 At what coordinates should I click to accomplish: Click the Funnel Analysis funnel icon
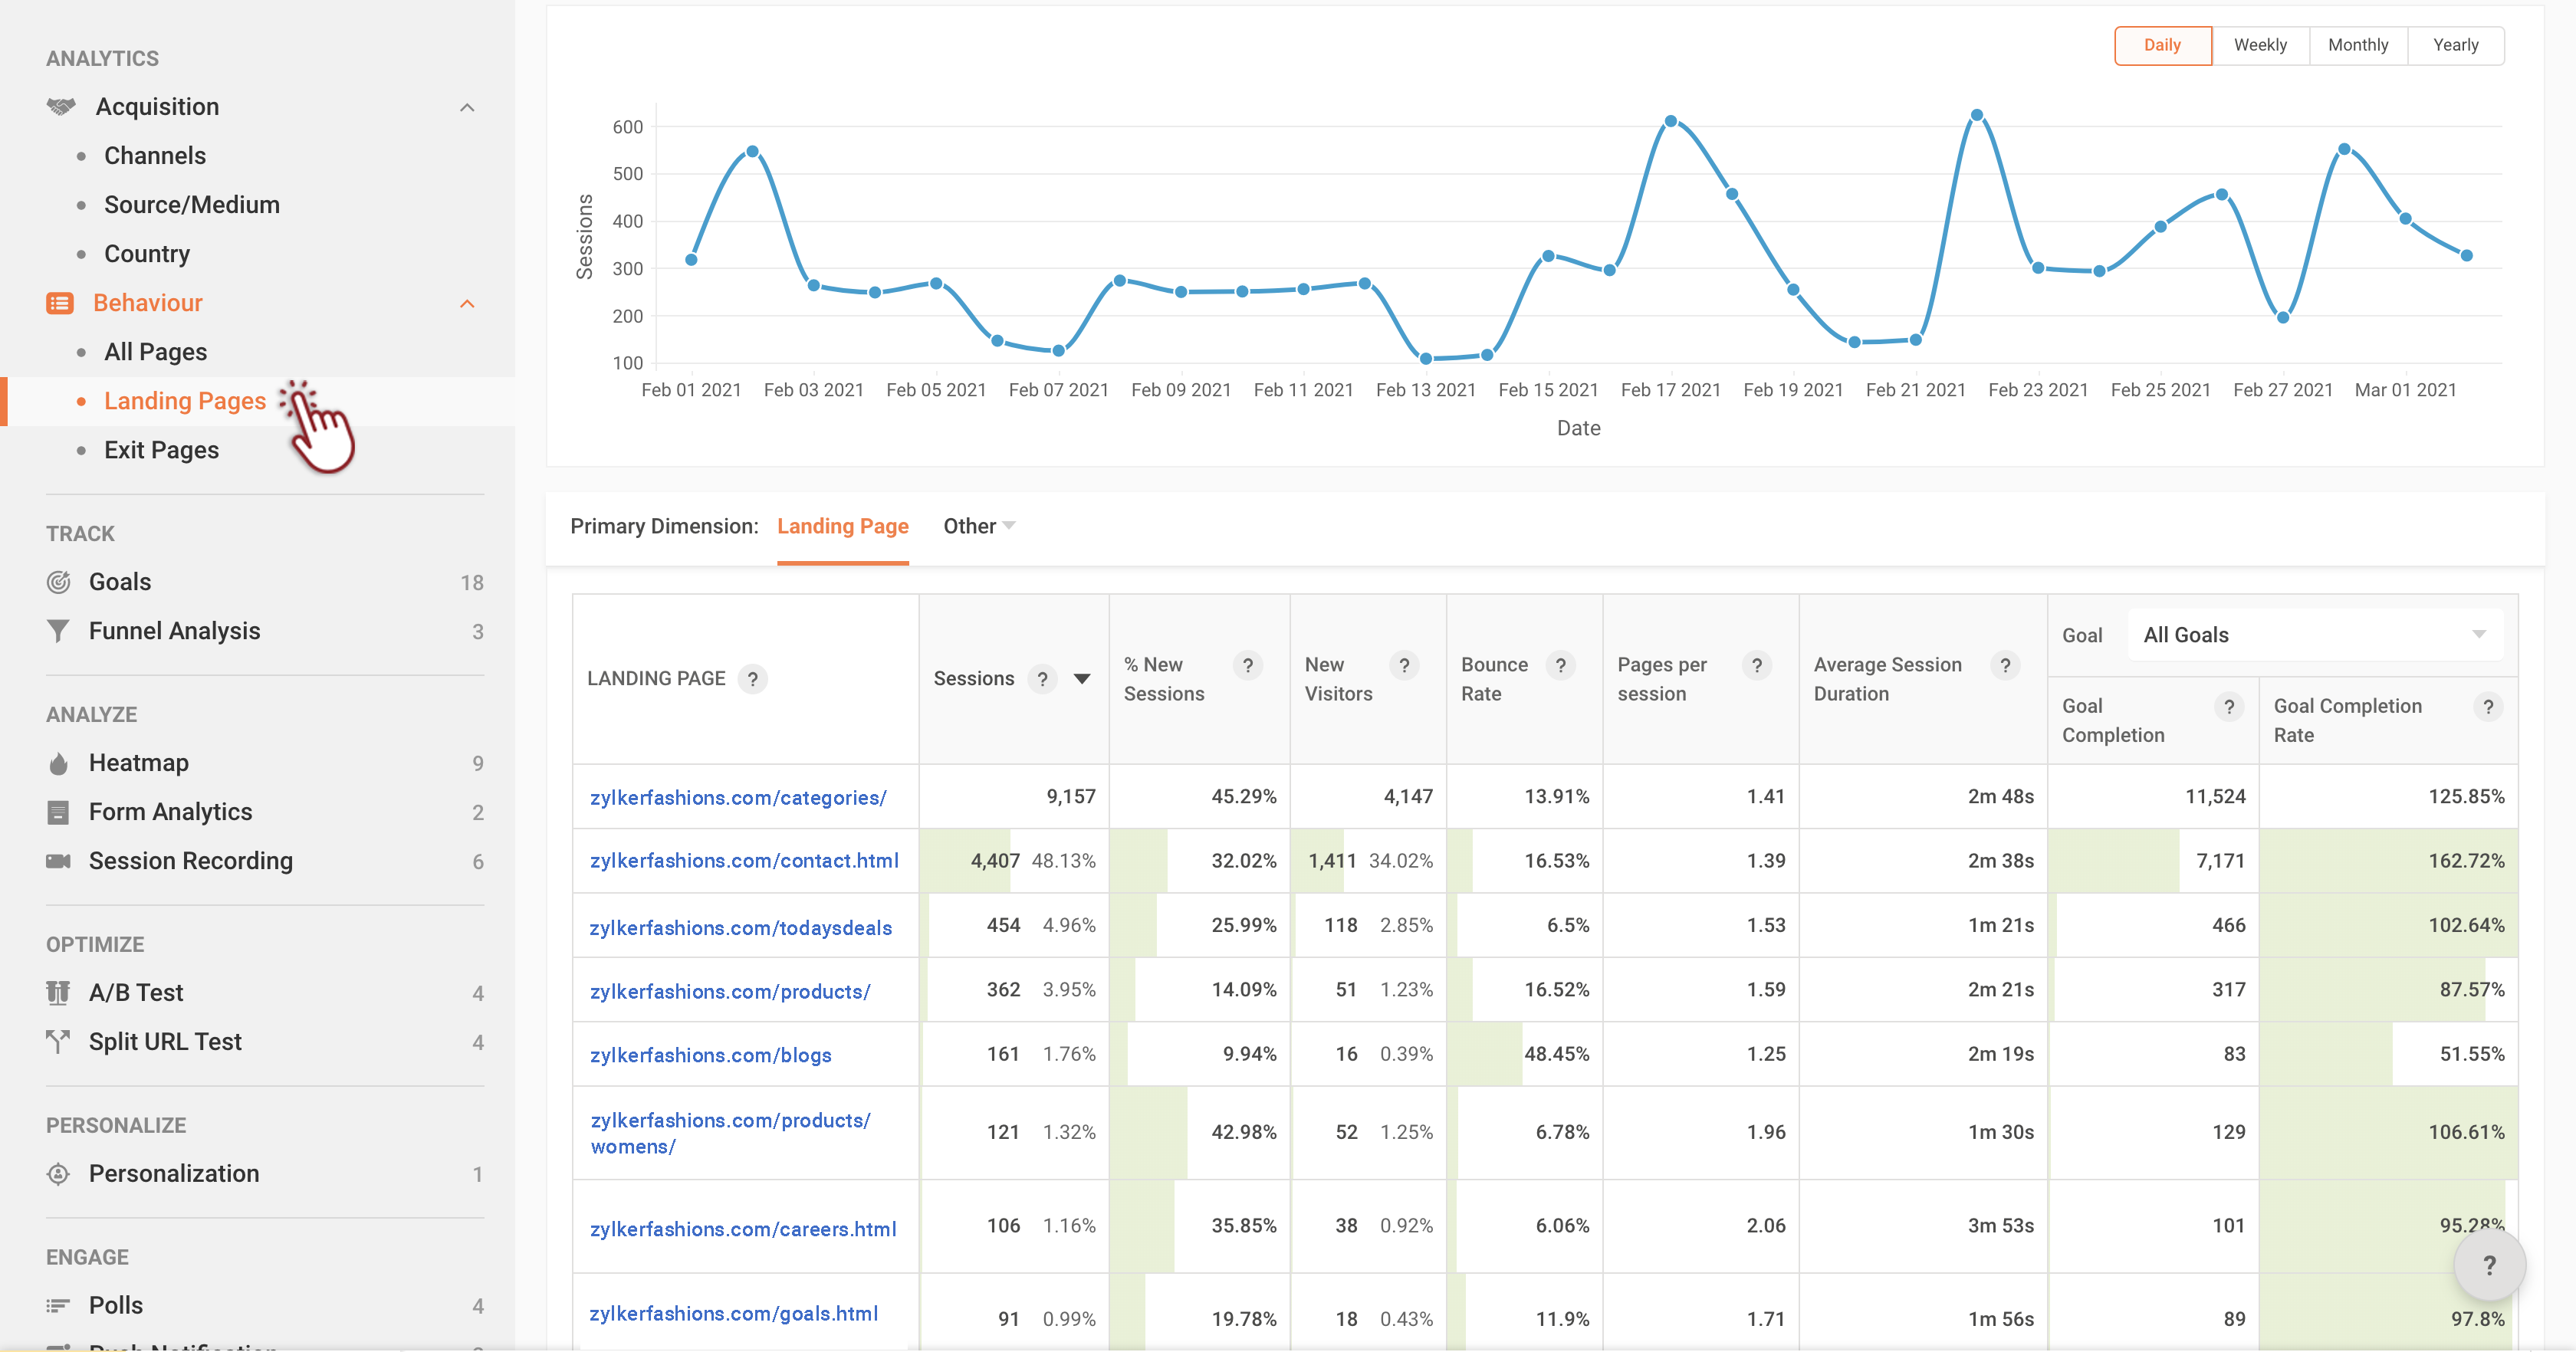point(58,631)
